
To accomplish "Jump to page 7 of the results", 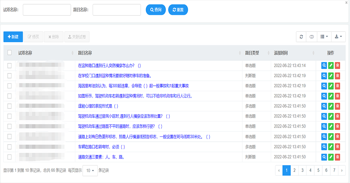I will [334, 170].
